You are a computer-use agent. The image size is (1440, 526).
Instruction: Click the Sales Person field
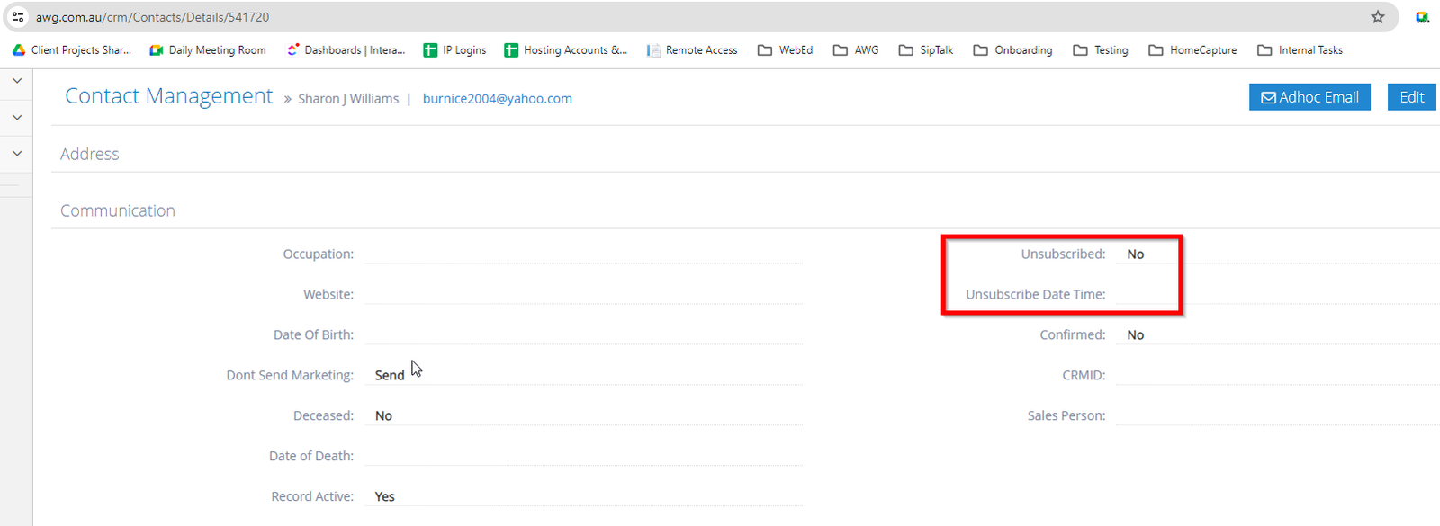[1278, 415]
